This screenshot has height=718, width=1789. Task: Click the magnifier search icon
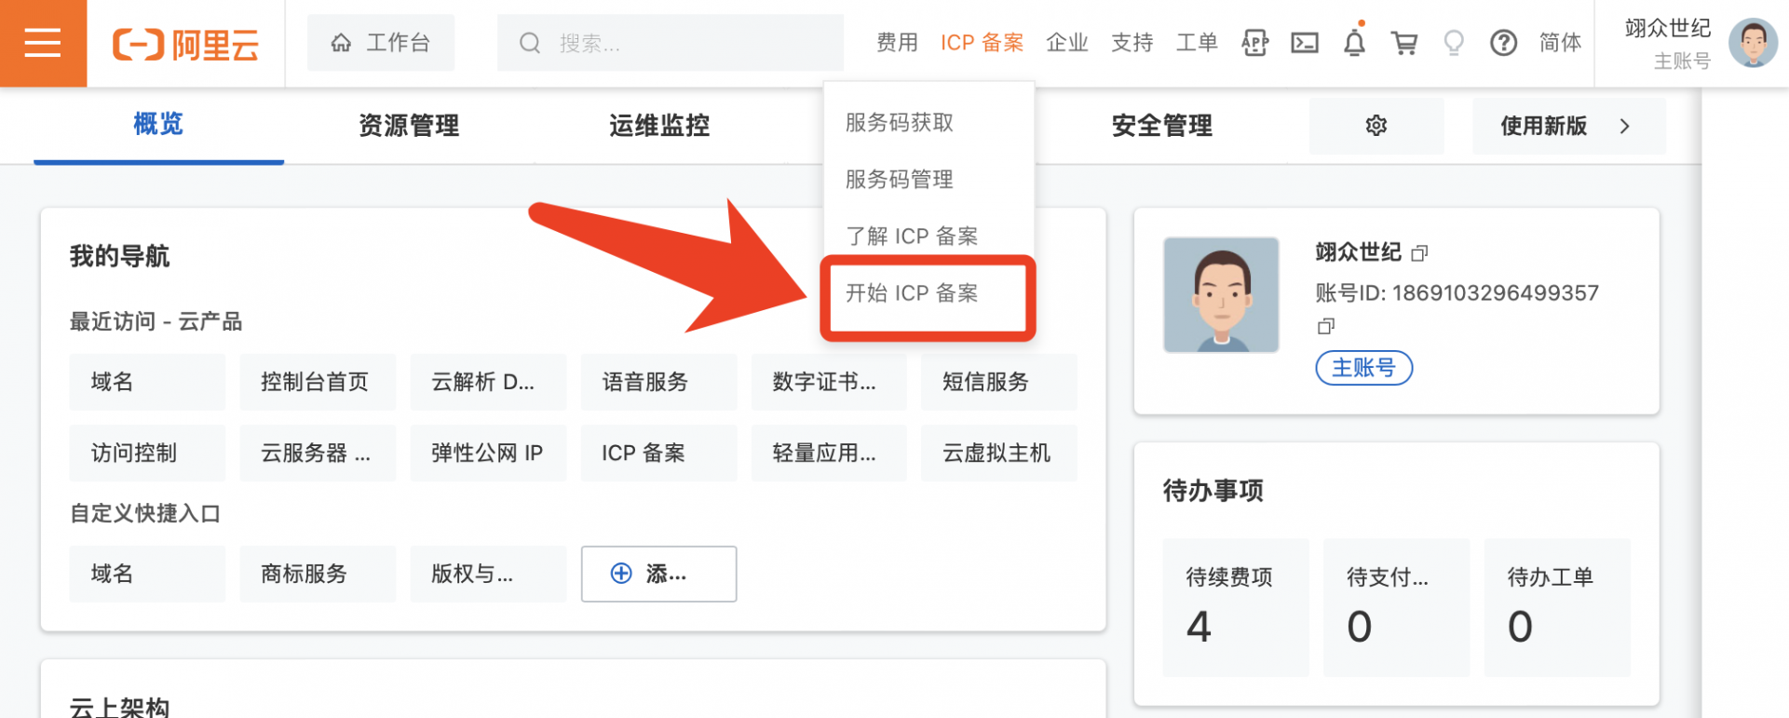[530, 43]
